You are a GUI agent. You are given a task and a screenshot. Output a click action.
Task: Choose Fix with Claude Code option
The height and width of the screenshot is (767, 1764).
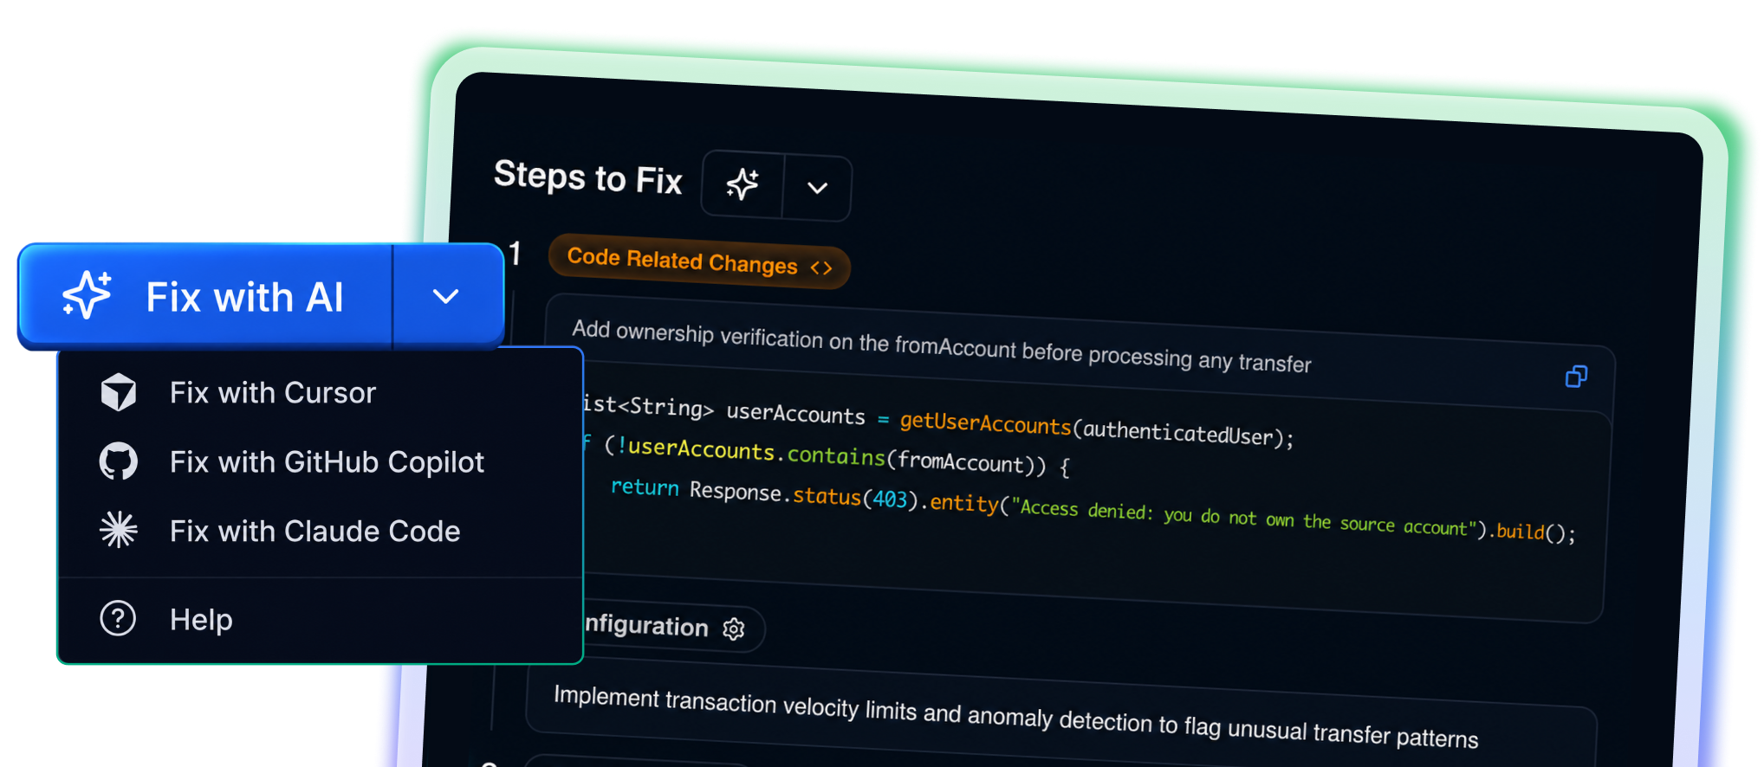321,531
